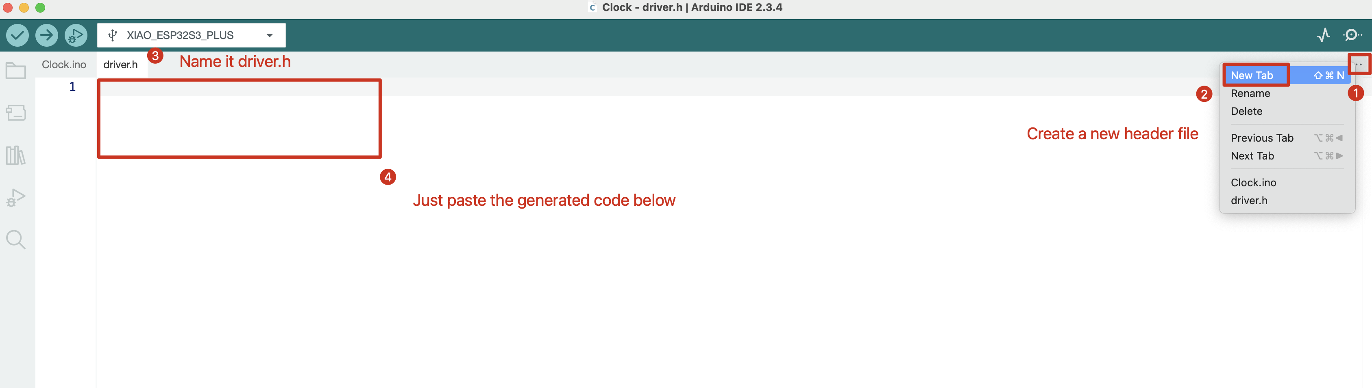
Task: Start Debugging from the toolbar
Action: click(x=76, y=35)
